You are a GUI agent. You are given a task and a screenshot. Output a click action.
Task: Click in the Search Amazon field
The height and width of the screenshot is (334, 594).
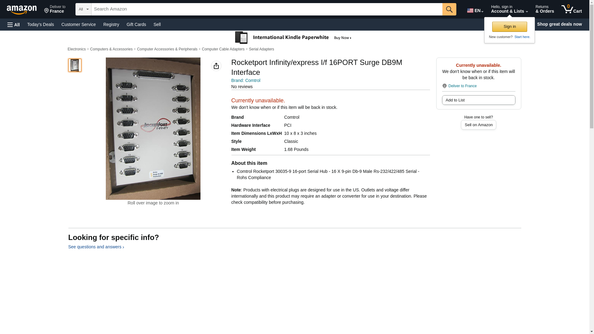coord(267,9)
